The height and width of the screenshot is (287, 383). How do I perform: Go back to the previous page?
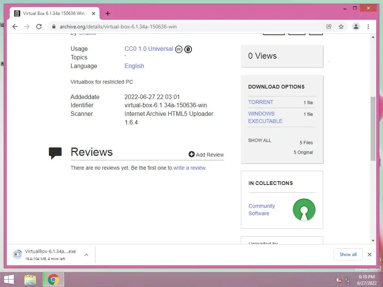15,27
